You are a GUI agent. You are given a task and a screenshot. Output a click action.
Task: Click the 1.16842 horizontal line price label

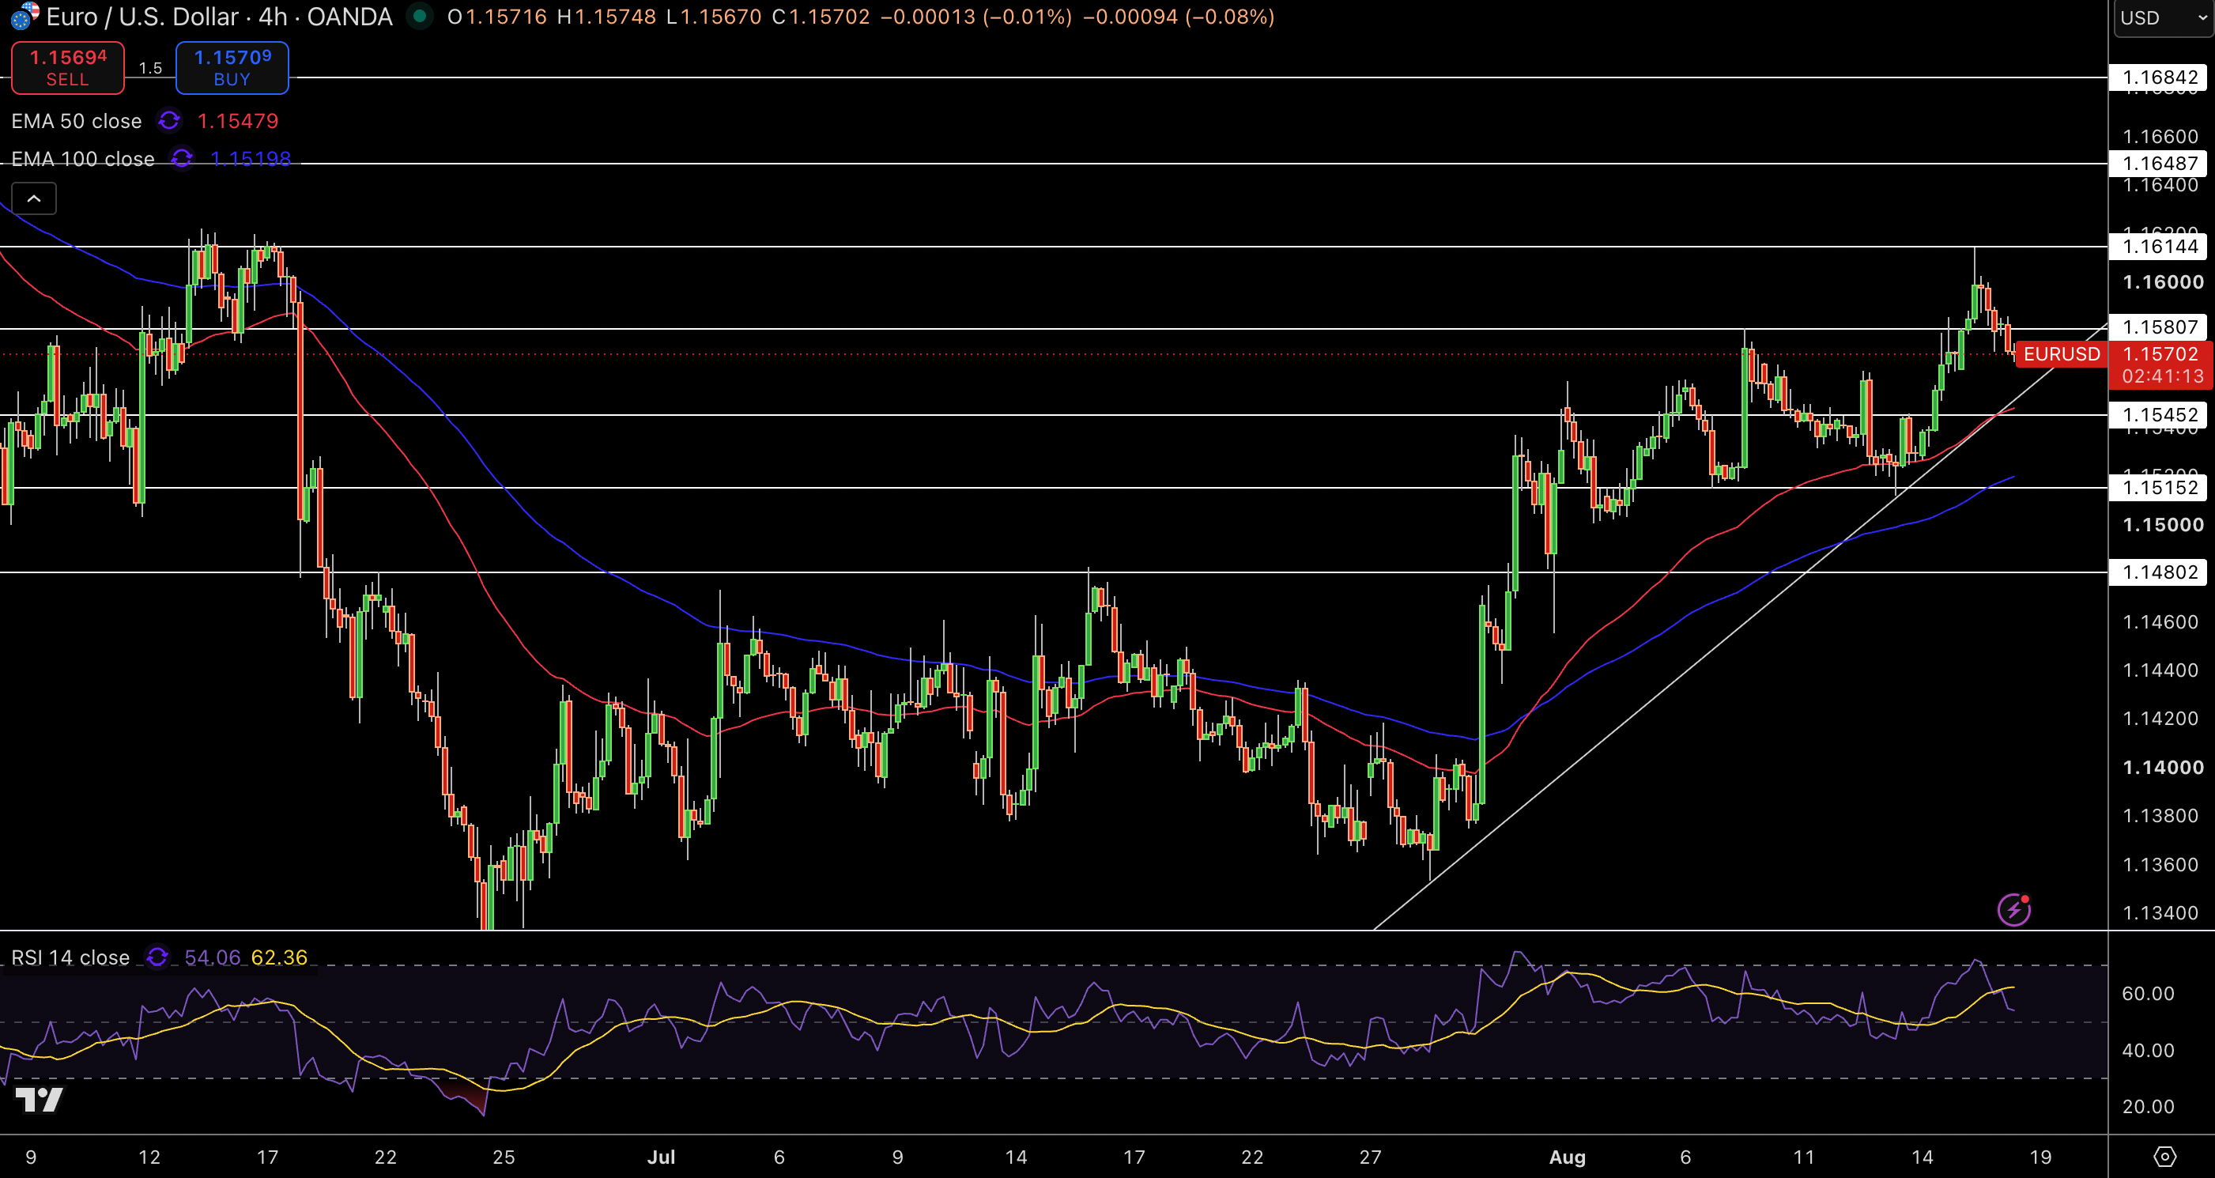[x=2159, y=77]
